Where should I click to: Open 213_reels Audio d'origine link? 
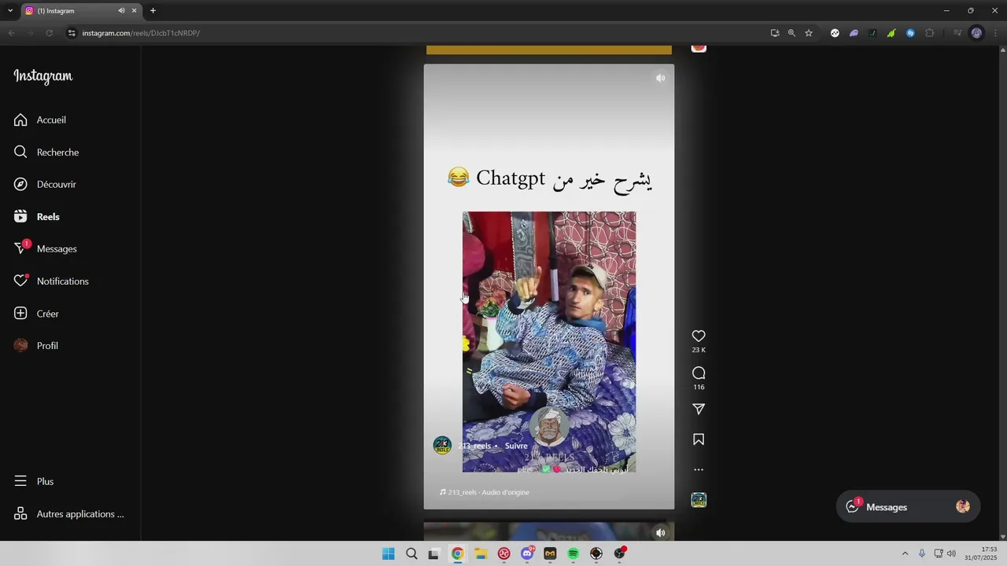click(485, 492)
